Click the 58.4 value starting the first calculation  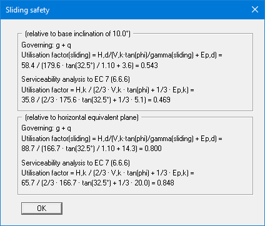coord(28,66)
